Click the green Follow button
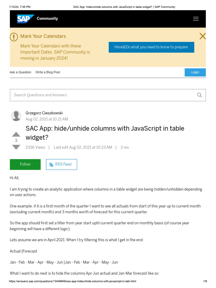Viewport: 216px width, 288px height. pyautogui.click(x=25, y=165)
